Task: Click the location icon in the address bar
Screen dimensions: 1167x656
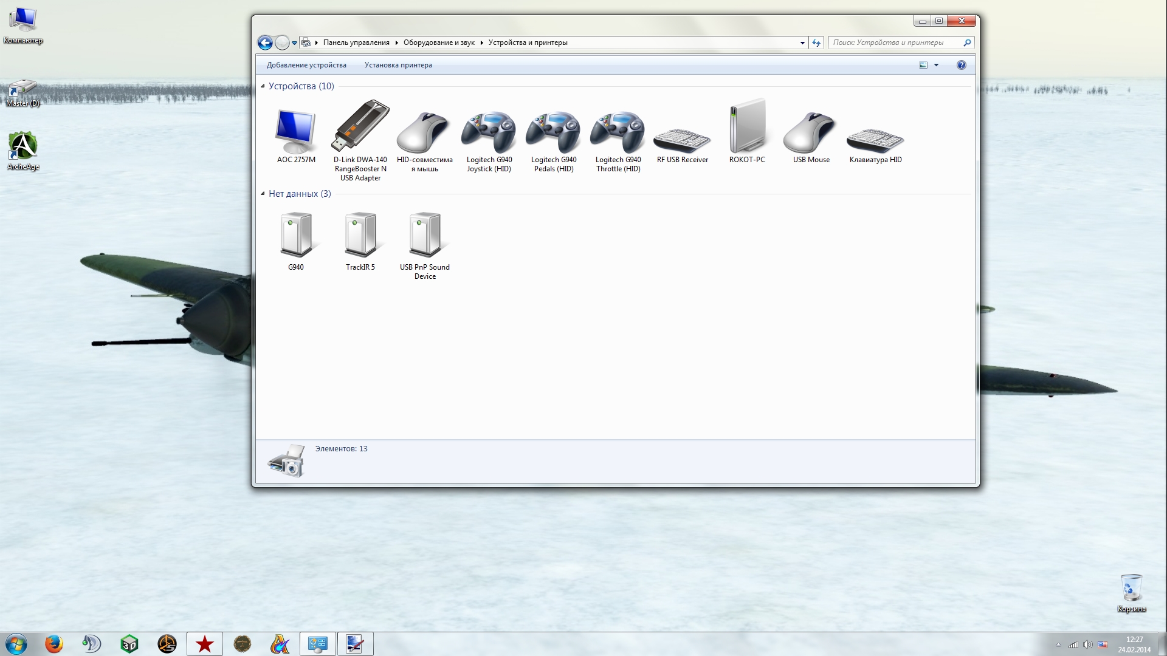Action: tap(306, 43)
